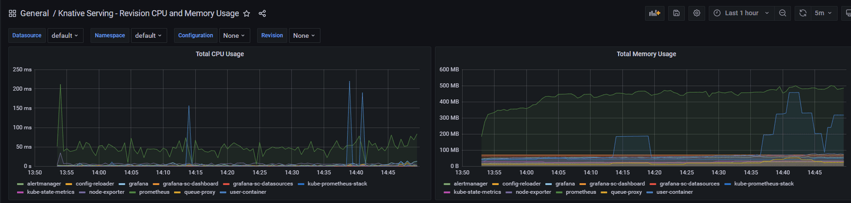Toggle node-exporter series in CPU legend
Screen dimensions: 851x203
(x=106, y=192)
